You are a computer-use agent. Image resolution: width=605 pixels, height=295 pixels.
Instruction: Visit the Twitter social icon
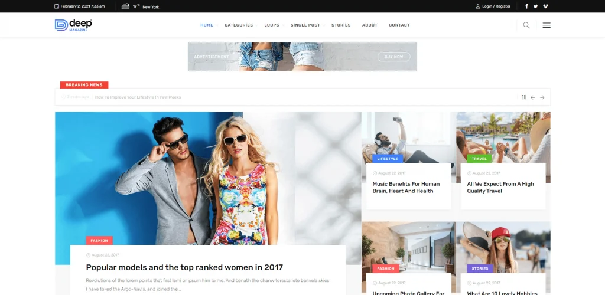(x=535, y=6)
